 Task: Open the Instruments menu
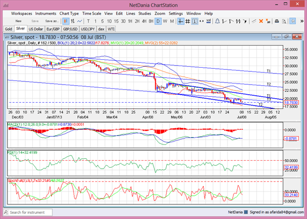(46, 14)
